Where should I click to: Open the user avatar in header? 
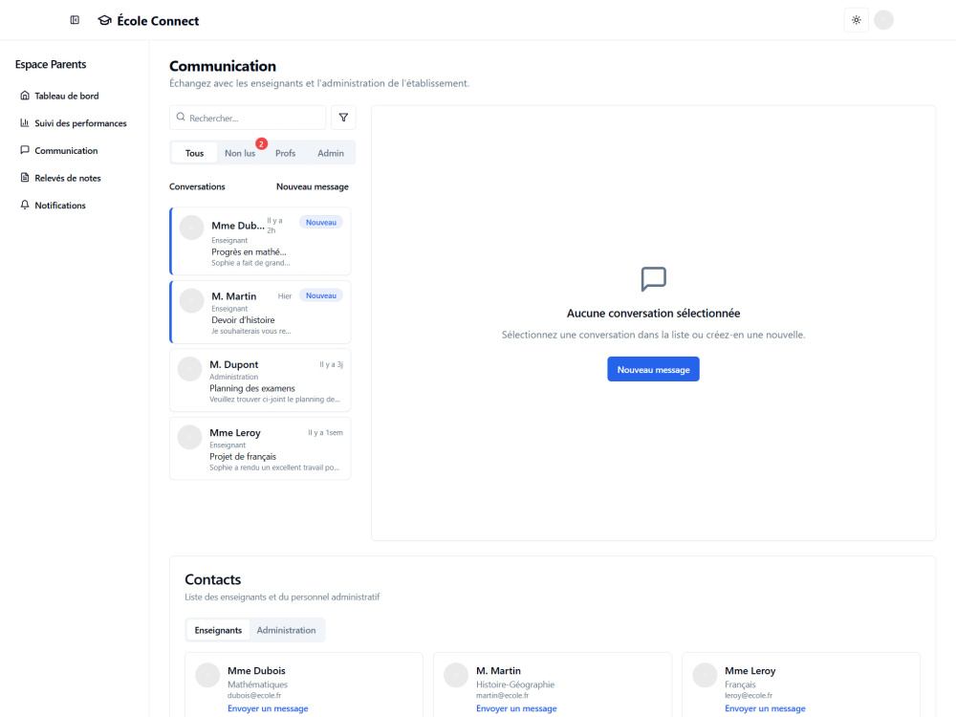click(x=883, y=20)
